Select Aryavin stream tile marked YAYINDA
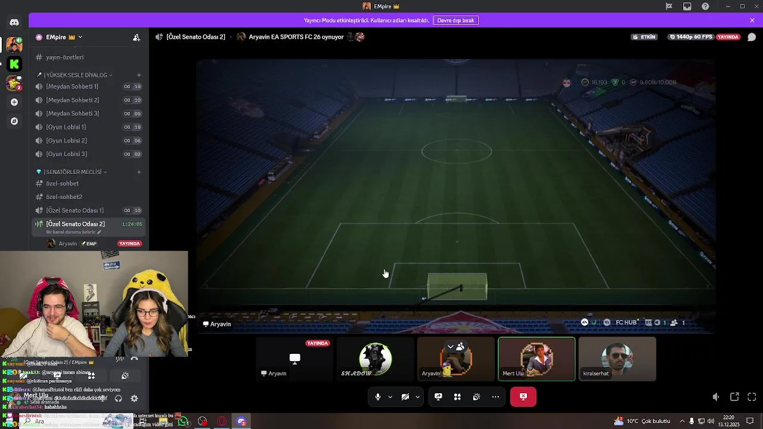The height and width of the screenshot is (429, 763). (294, 359)
